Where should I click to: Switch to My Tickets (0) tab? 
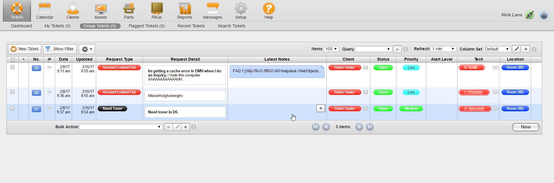click(57, 26)
